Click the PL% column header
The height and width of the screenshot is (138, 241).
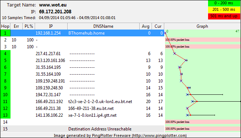point(29,26)
